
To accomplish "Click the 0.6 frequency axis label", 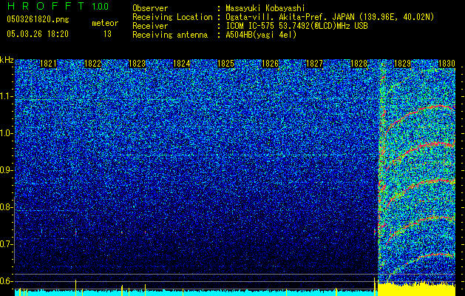I will 5,281.
